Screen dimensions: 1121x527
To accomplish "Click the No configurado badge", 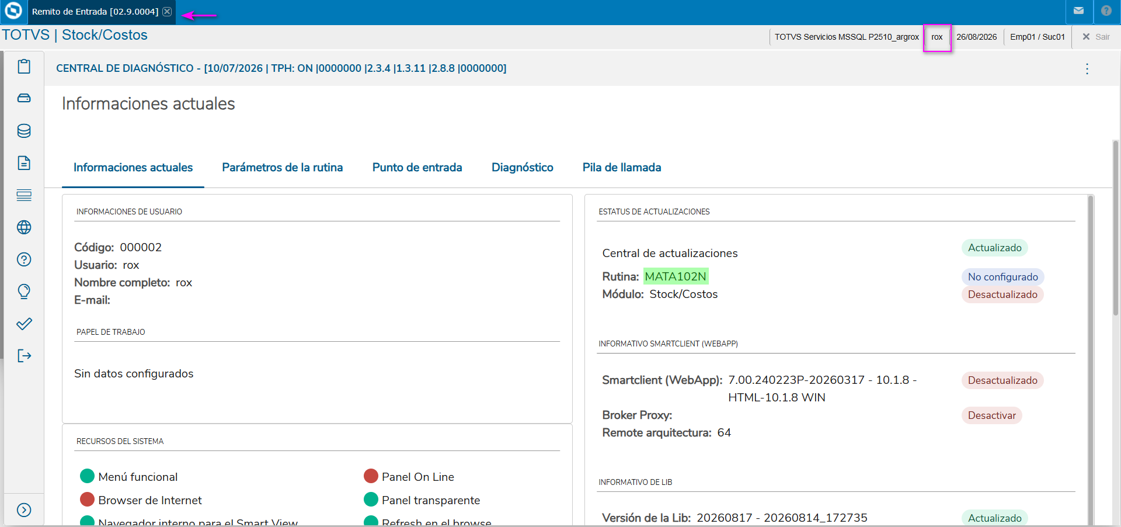I will [1003, 277].
